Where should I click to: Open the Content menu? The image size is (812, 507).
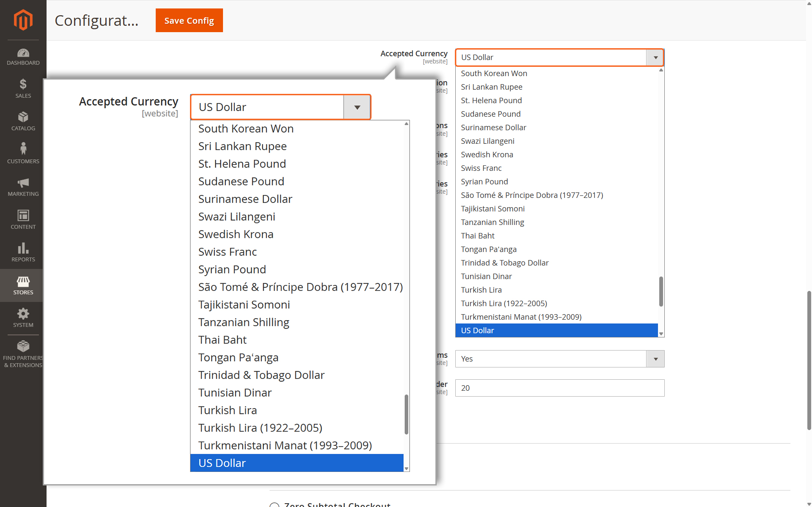(x=23, y=219)
